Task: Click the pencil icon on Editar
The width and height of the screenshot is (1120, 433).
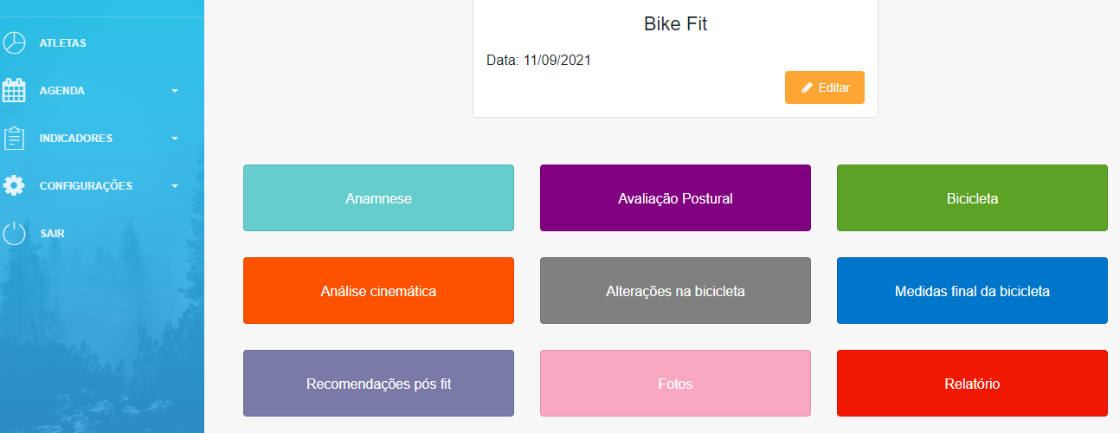Action: click(807, 87)
